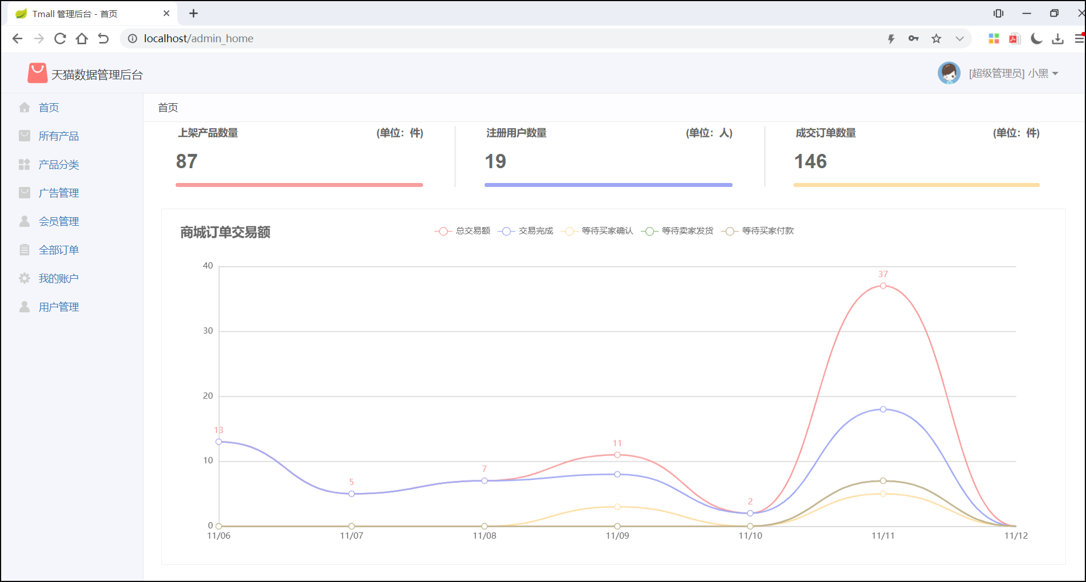Open the 所有产品 sidebar menu item
This screenshot has width=1086, height=582.
pyautogui.click(x=59, y=136)
